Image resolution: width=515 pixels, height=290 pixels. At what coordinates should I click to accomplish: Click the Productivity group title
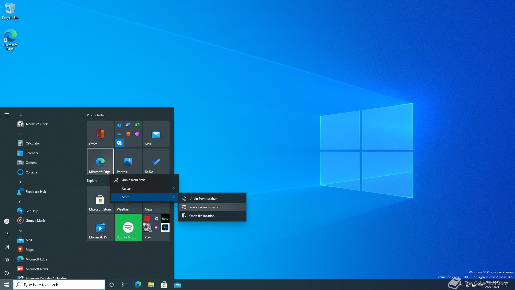tap(95, 115)
